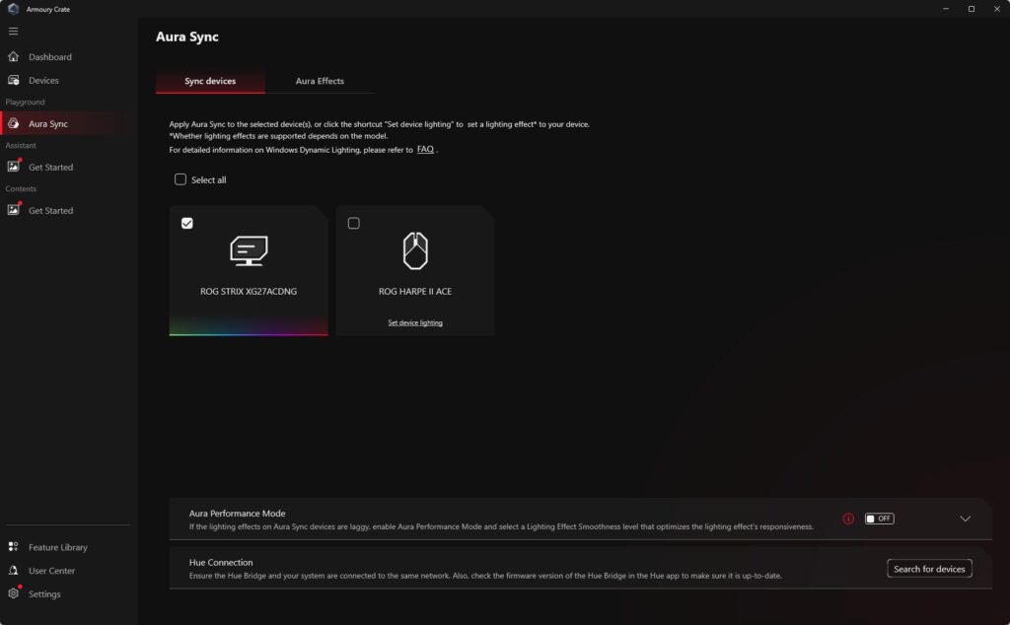Click Get Started under Contents
The width and height of the screenshot is (1010, 625).
pos(51,211)
